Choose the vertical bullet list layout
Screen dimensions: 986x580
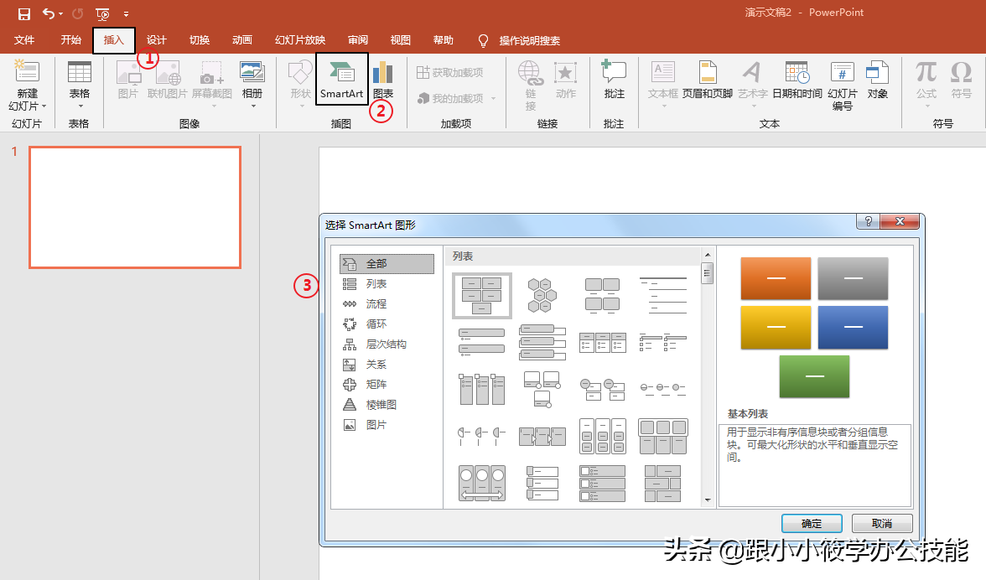pyautogui.click(x=481, y=342)
